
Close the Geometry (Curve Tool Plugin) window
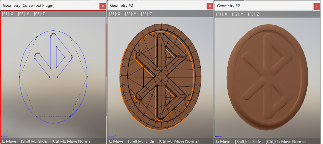[102, 6]
